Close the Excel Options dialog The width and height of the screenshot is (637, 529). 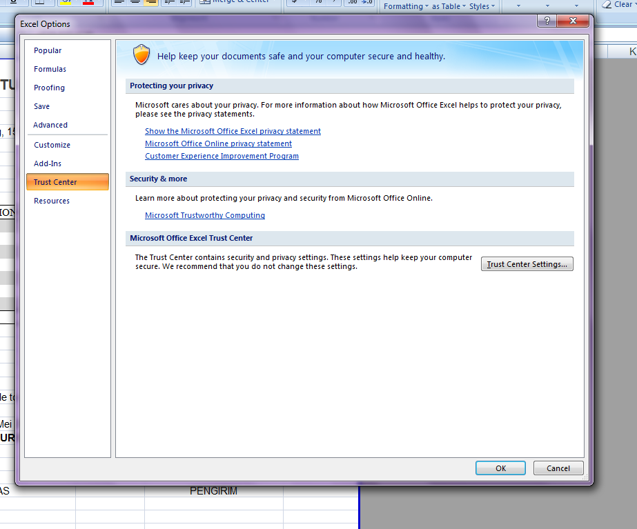(573, 21)
